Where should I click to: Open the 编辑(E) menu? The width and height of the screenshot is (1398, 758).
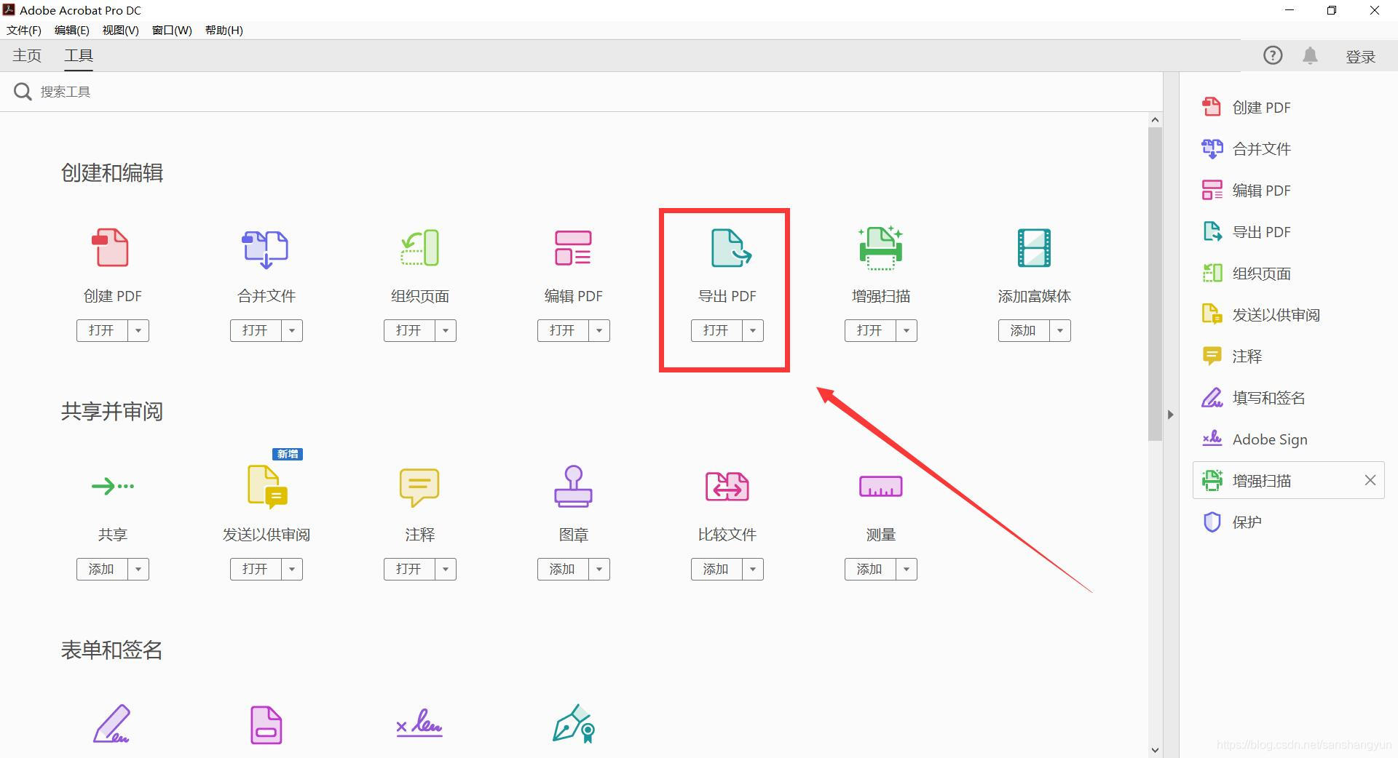point(72,30)
